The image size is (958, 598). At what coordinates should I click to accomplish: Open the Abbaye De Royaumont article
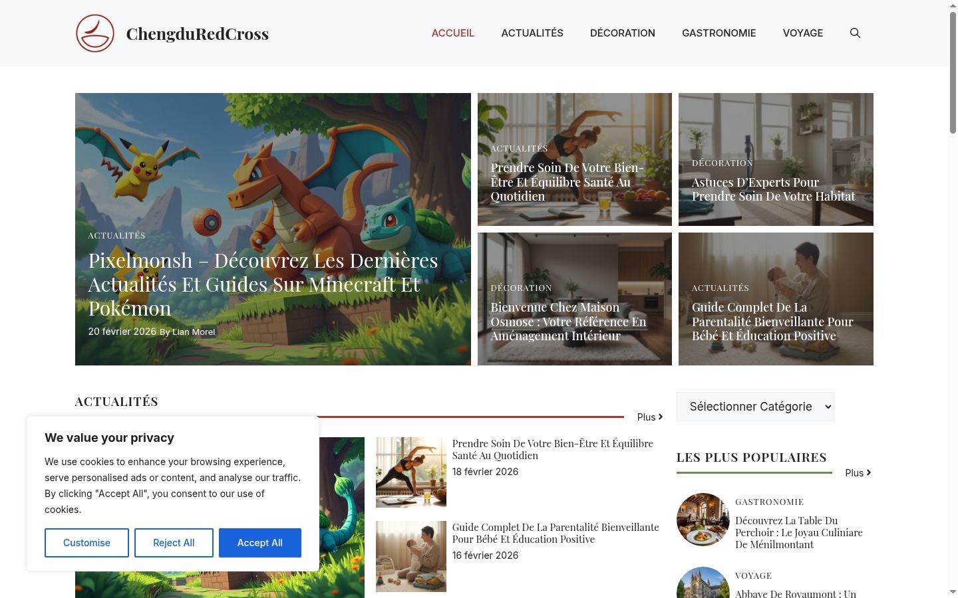point(796,593)
